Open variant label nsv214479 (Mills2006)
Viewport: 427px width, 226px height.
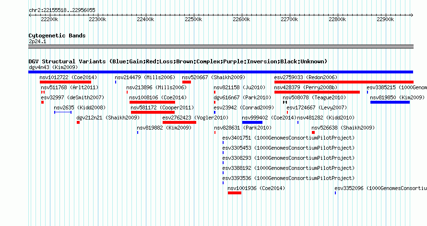point(145,77)
